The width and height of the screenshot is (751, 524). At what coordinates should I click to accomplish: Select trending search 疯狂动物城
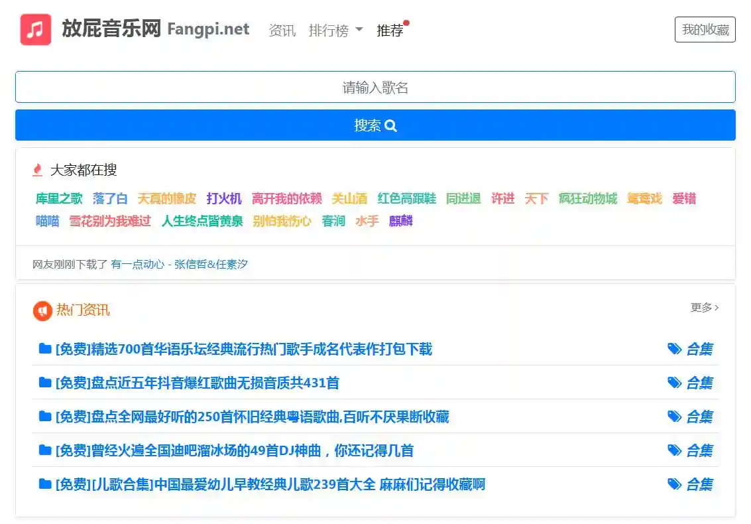click(587, 199)
